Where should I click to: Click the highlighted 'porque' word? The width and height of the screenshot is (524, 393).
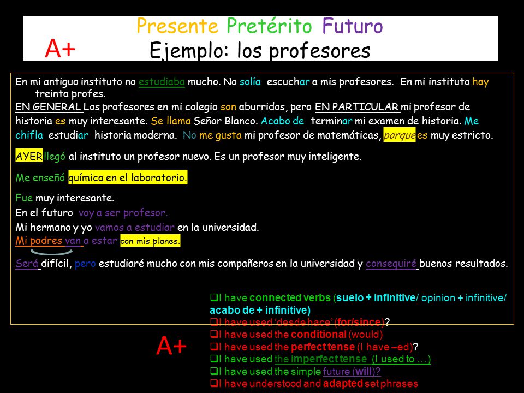pyautogui.click(x=400, y=135)
